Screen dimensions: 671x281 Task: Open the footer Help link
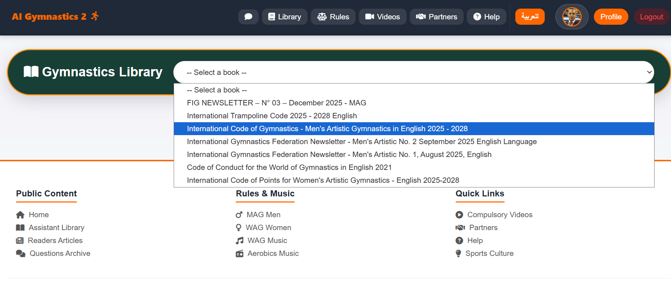coord(475,240)
